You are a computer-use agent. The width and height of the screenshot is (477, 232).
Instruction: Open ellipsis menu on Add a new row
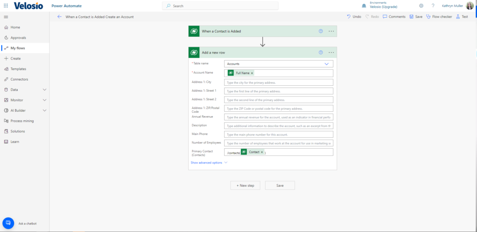tap(331, 52)
